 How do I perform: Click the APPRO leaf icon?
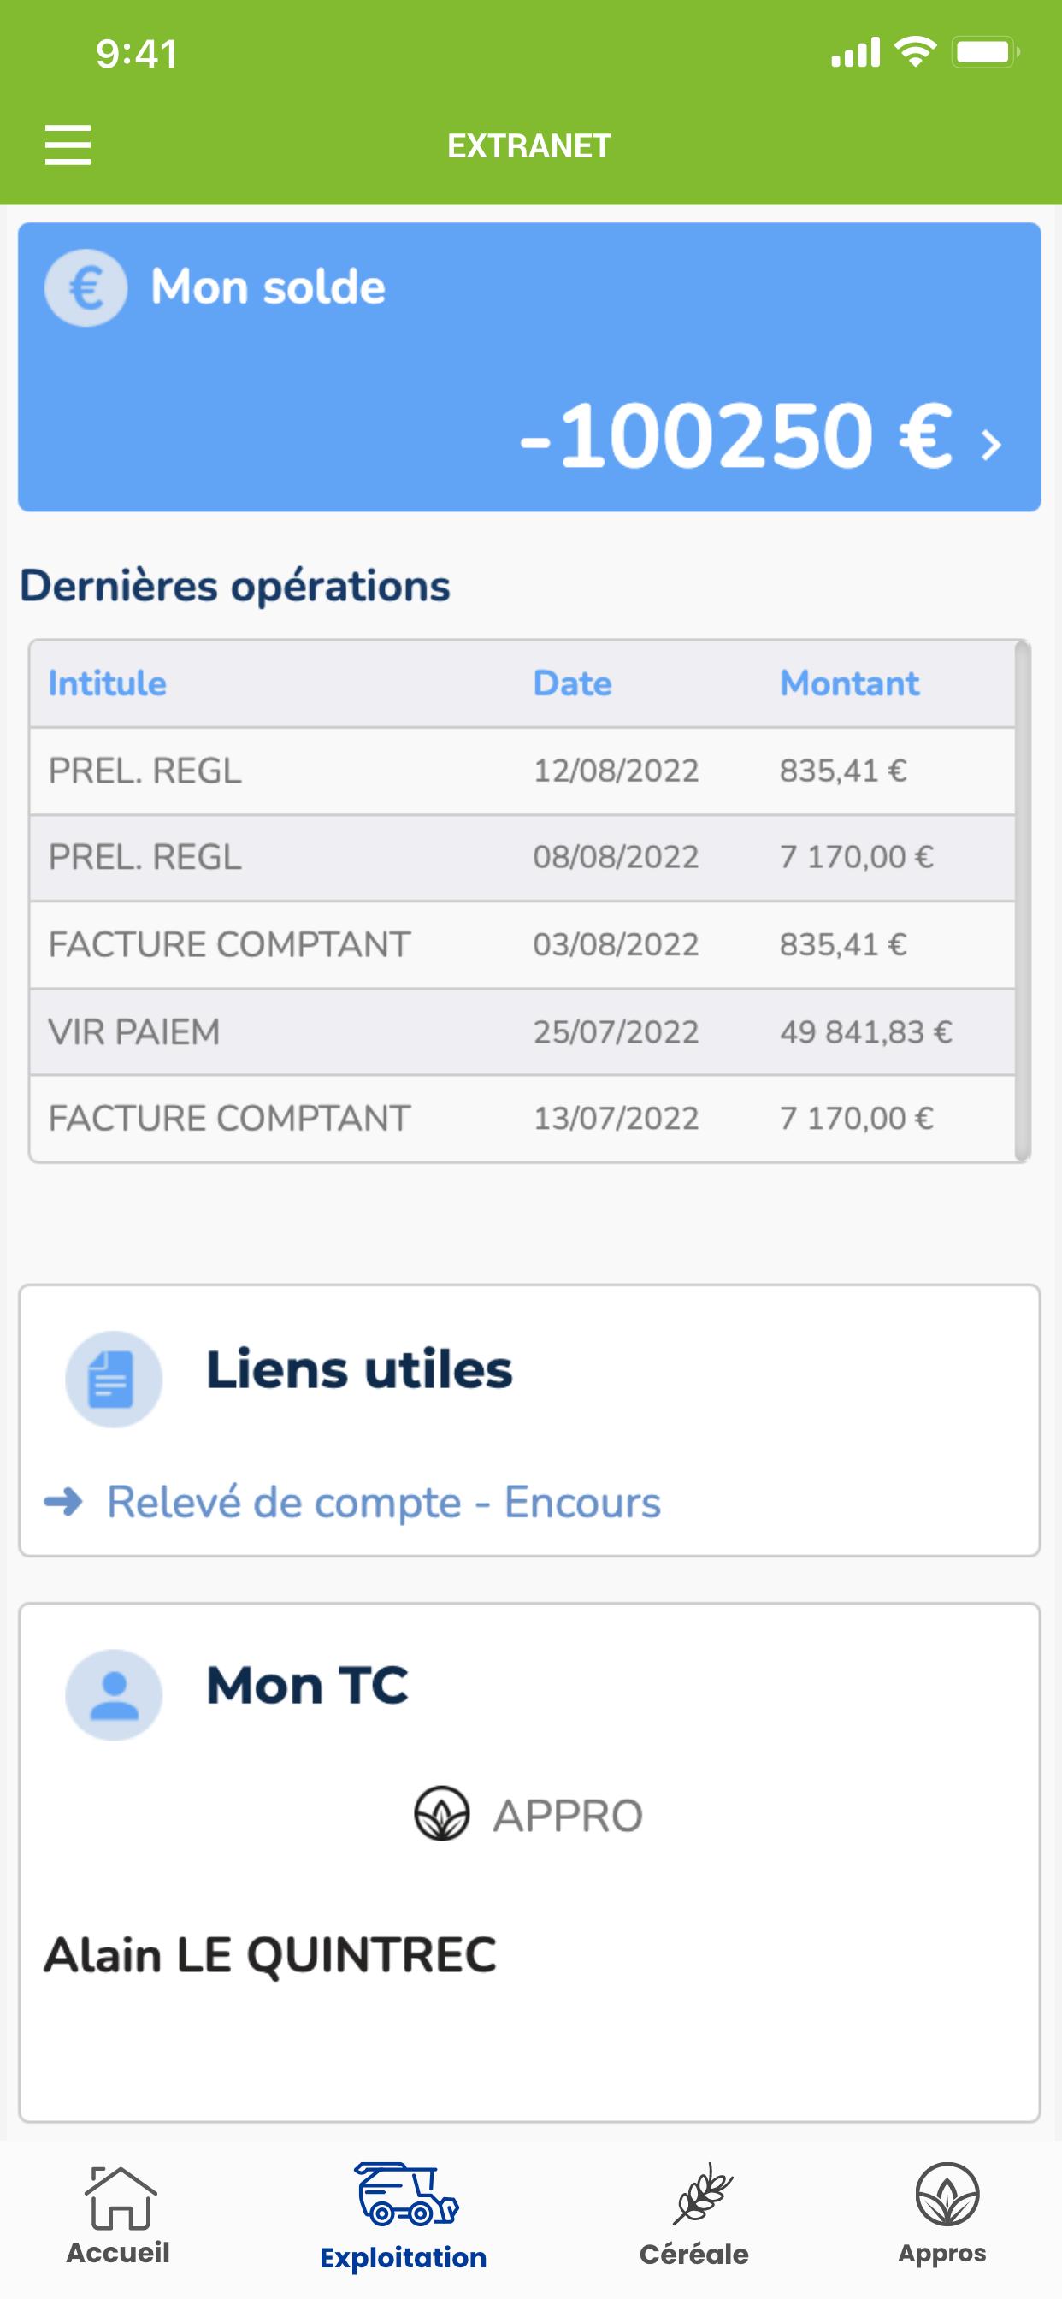point(442,1812)
